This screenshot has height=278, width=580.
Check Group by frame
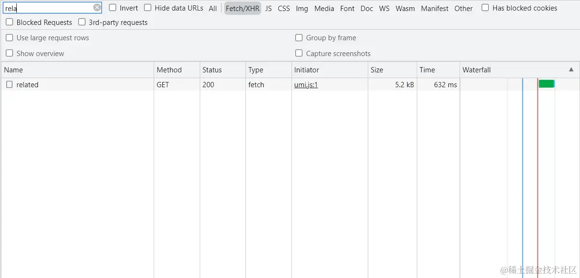coord(299,38)
